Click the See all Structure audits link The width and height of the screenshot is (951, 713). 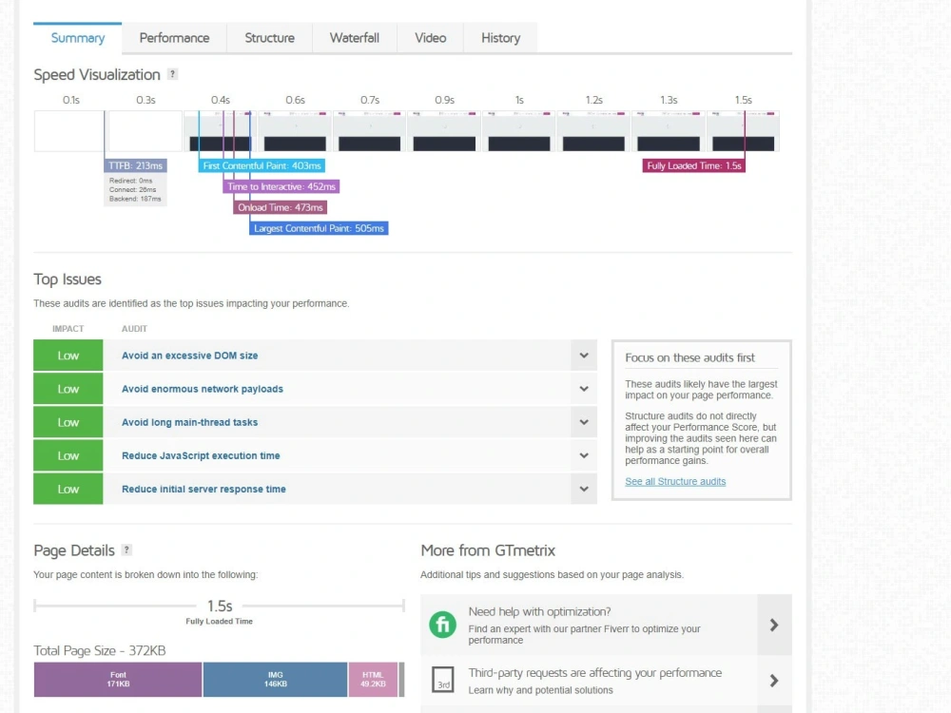[675, 481]
